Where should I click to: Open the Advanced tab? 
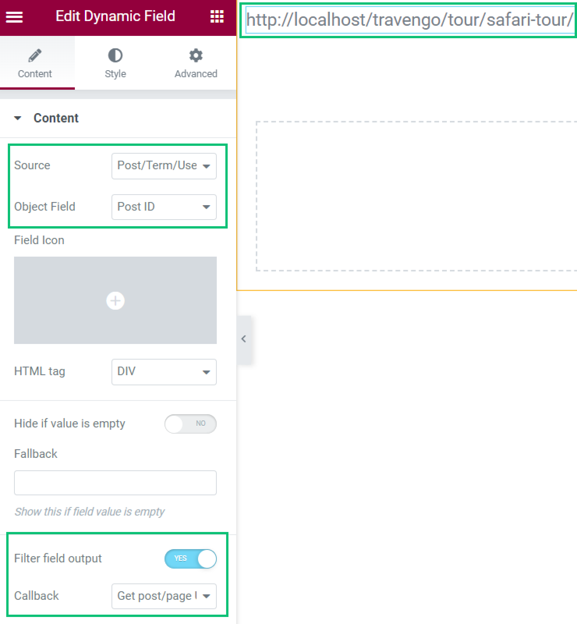pyautogui.click(x=196, y=63)
